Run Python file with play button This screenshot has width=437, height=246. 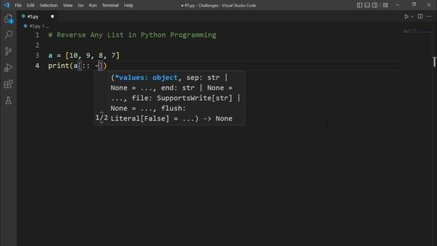406,16
